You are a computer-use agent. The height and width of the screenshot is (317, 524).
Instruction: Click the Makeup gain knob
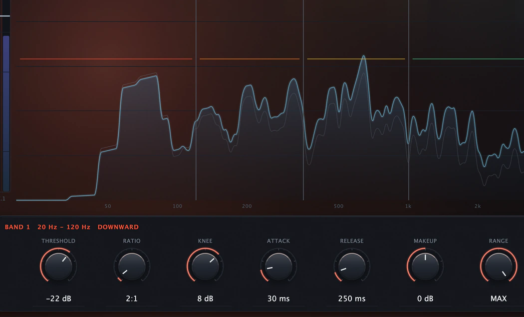[425, 267]
